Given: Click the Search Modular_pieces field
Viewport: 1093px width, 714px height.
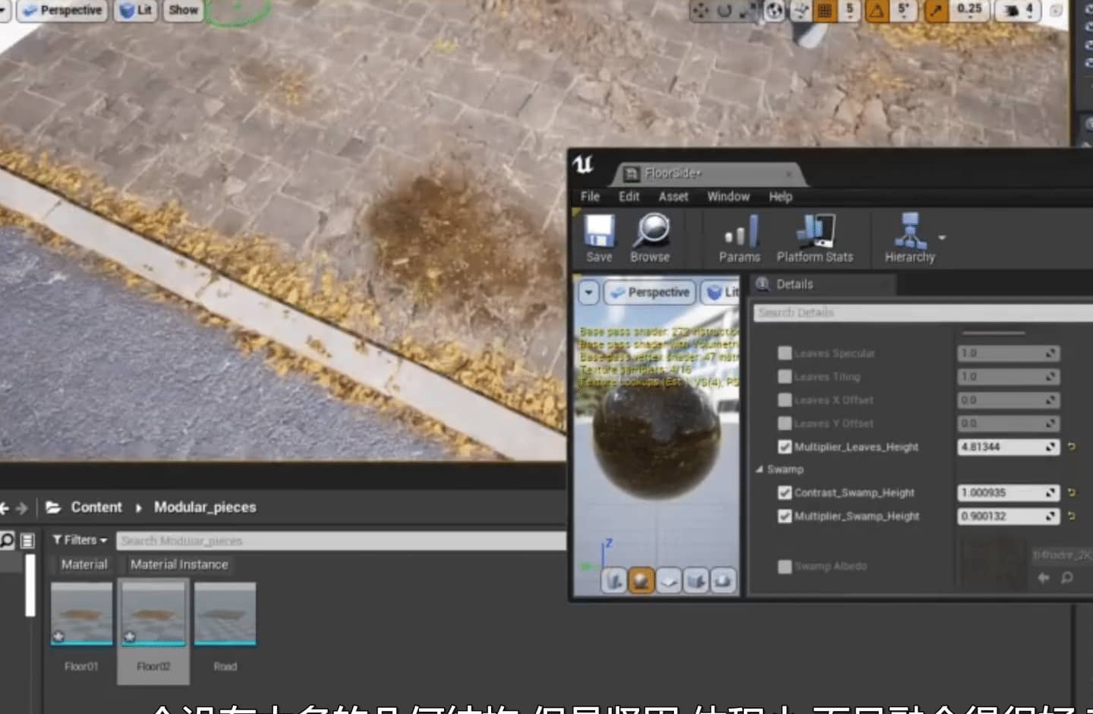Looking at the screenshot, I should tap(342, 541).
